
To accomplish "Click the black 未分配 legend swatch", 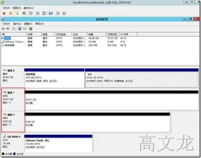I will coord(3,154).
